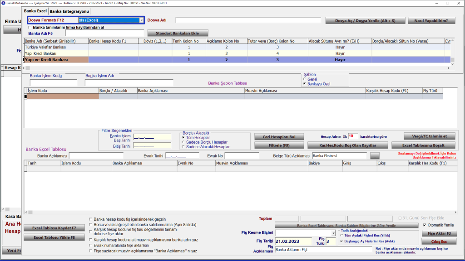This screenshot has height=261, width=465.
Task: Click the Genel Muhasebe app icon in title bar
Action: 3,3
